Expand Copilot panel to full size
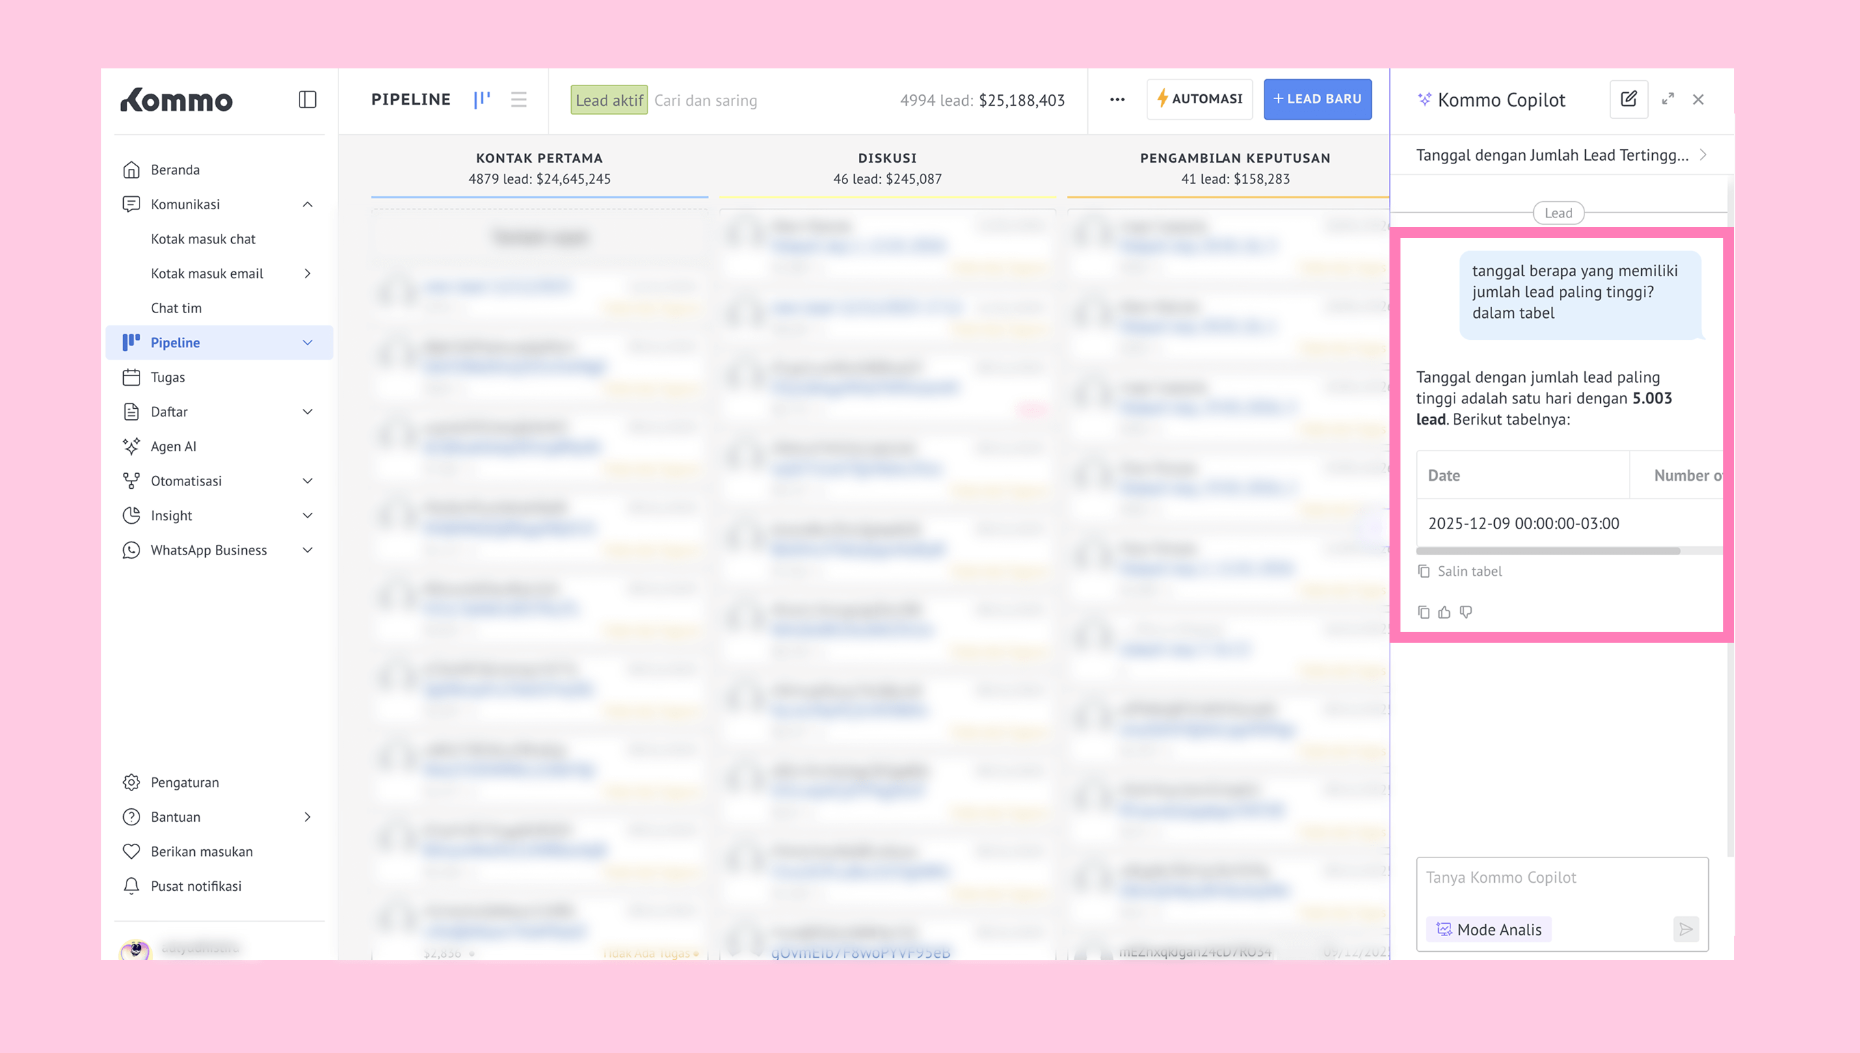The image size is (1860, 1053). 1668,99
